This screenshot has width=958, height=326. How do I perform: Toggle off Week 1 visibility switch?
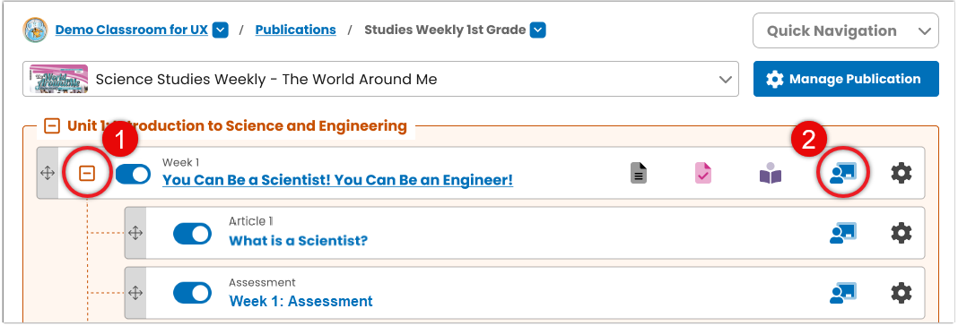(133, 174)
